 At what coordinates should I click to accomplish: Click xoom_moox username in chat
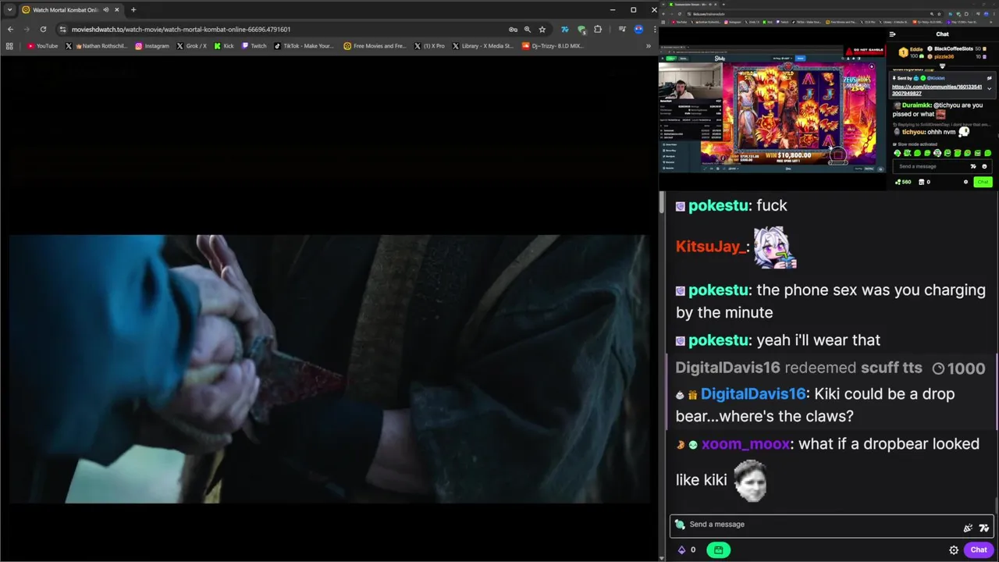[745, 444]
